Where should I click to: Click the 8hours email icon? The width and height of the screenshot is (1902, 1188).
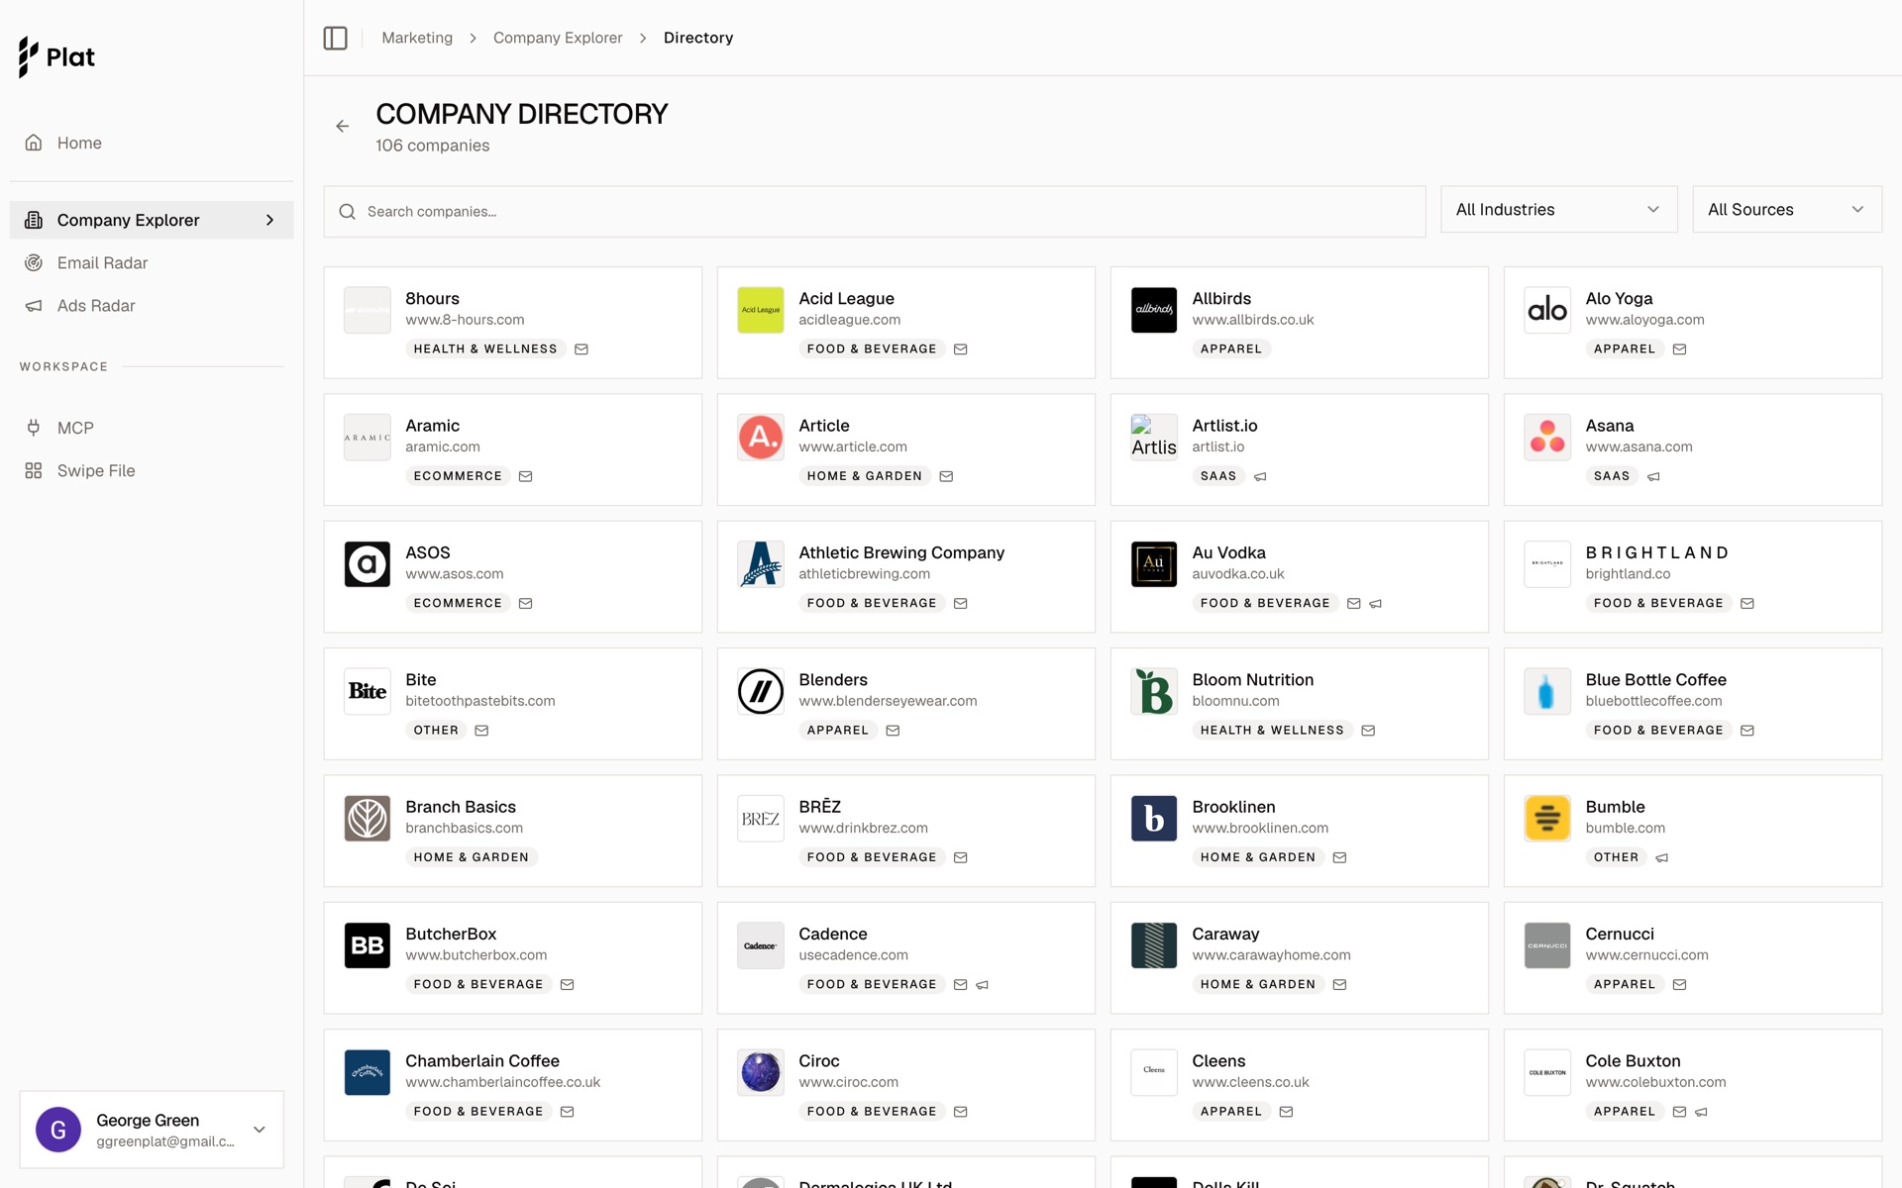coord(581,348)
